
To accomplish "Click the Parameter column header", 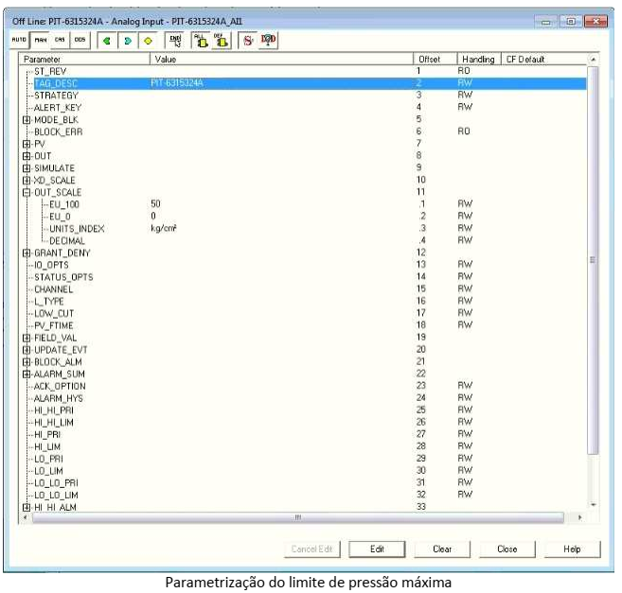I will tap(84, 59).
